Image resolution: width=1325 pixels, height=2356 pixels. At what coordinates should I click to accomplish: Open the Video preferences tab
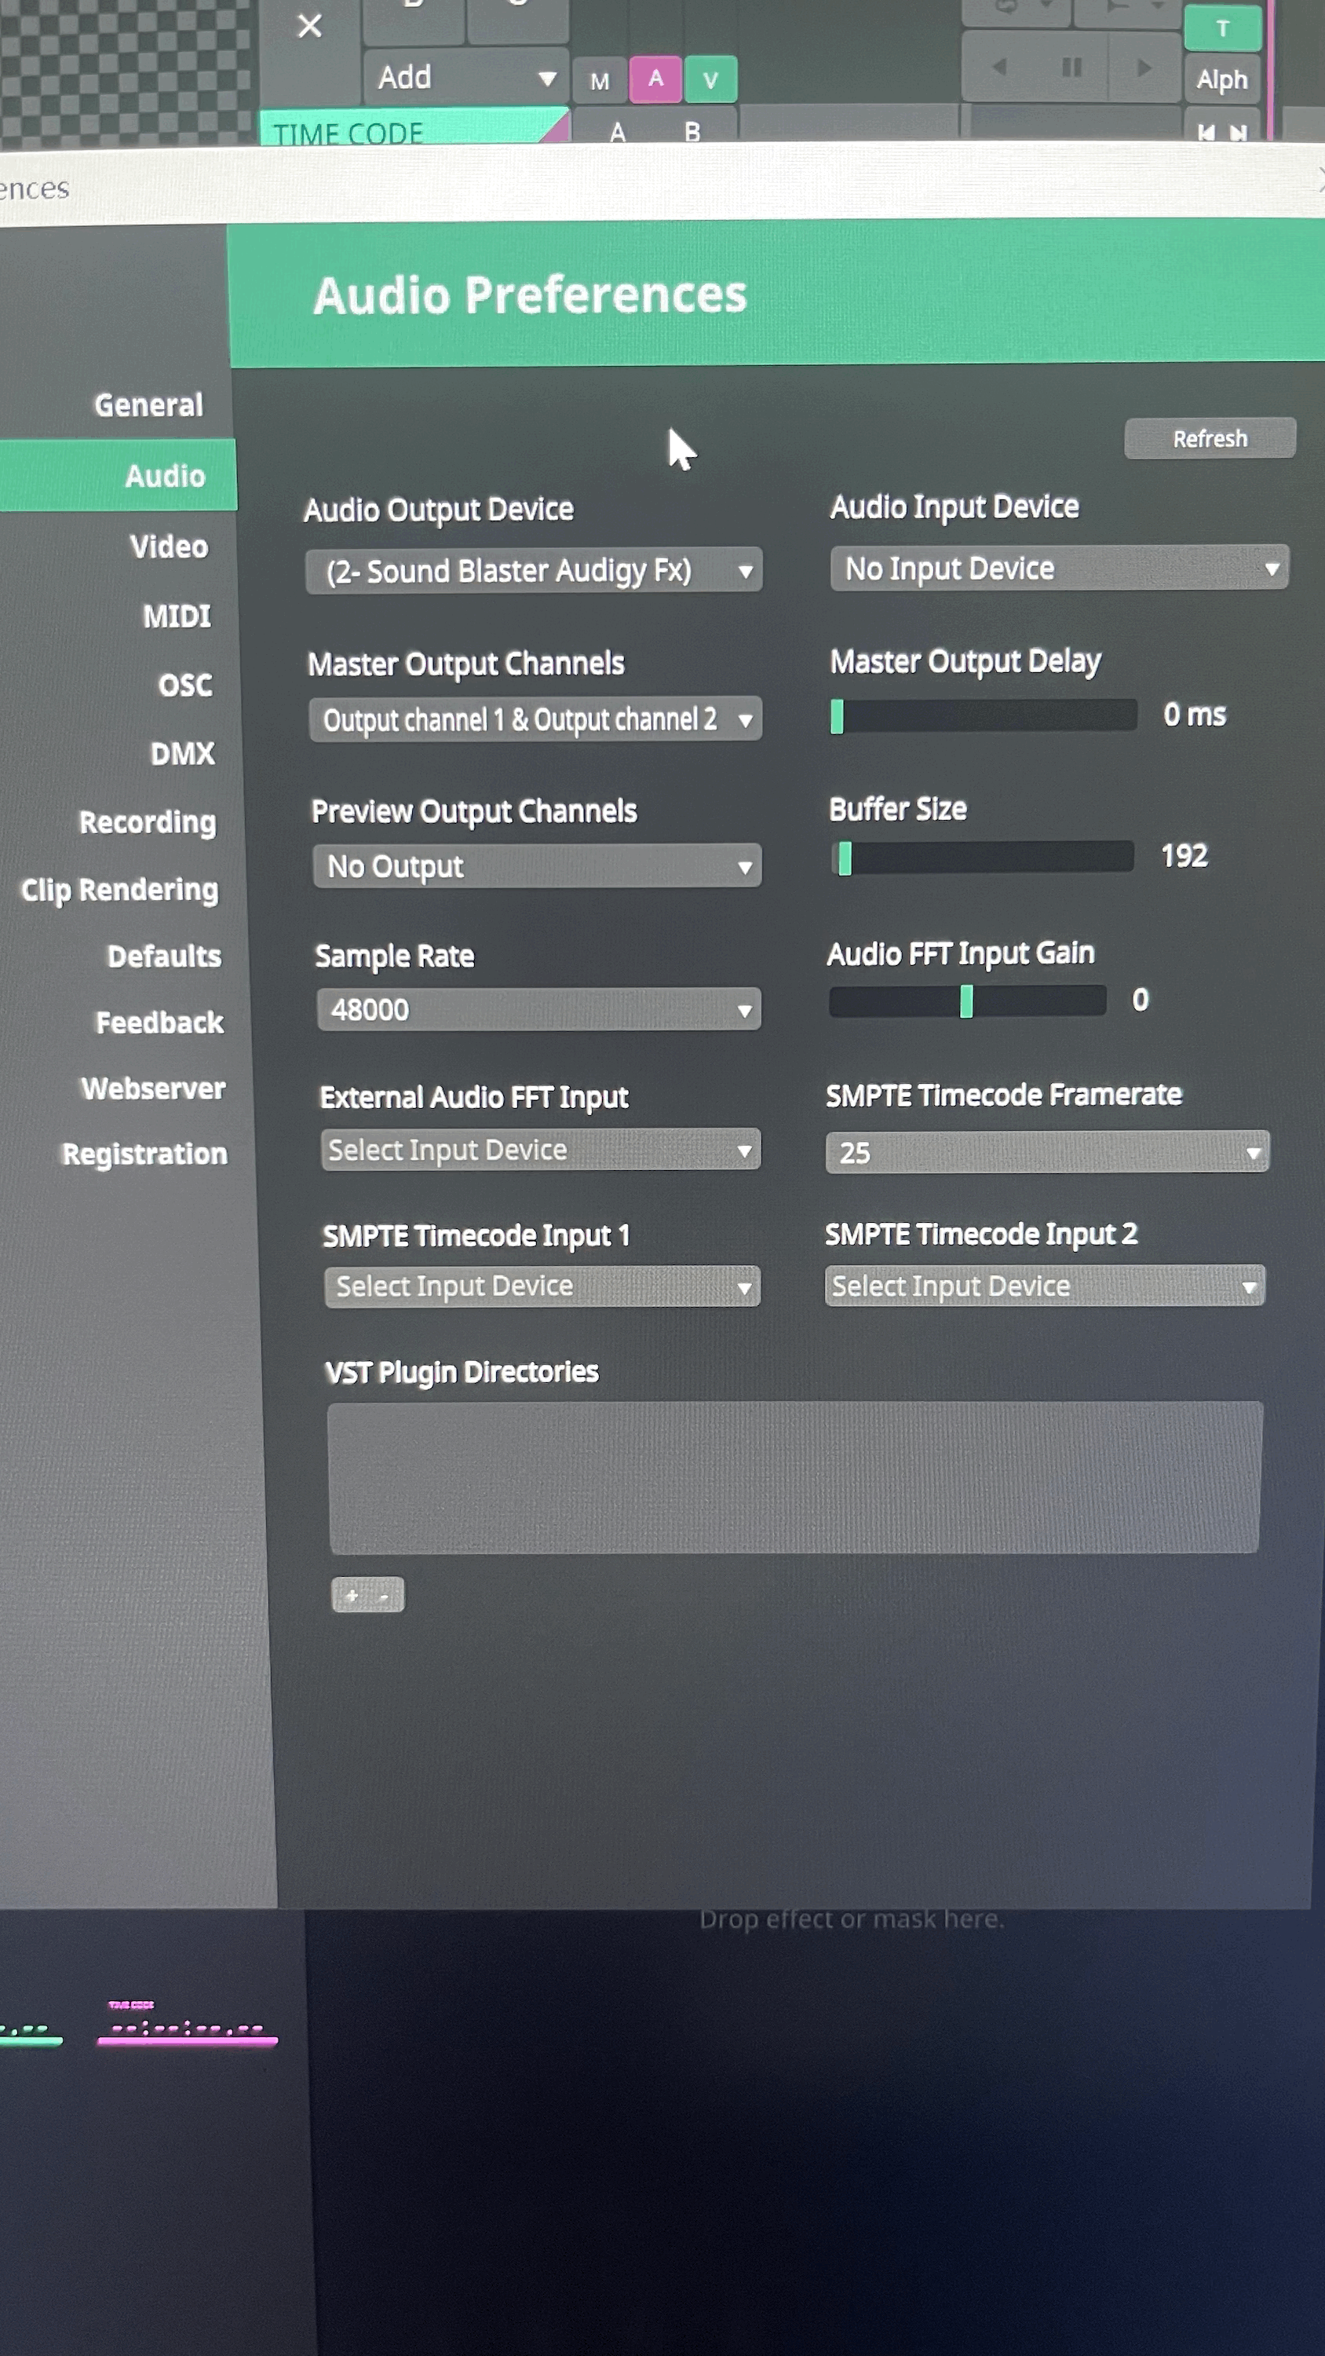[x=168, y=547]
